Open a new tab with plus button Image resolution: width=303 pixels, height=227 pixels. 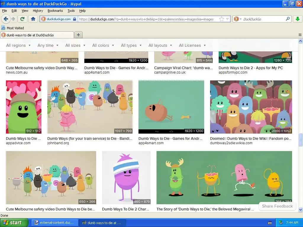tap(78, 35)
